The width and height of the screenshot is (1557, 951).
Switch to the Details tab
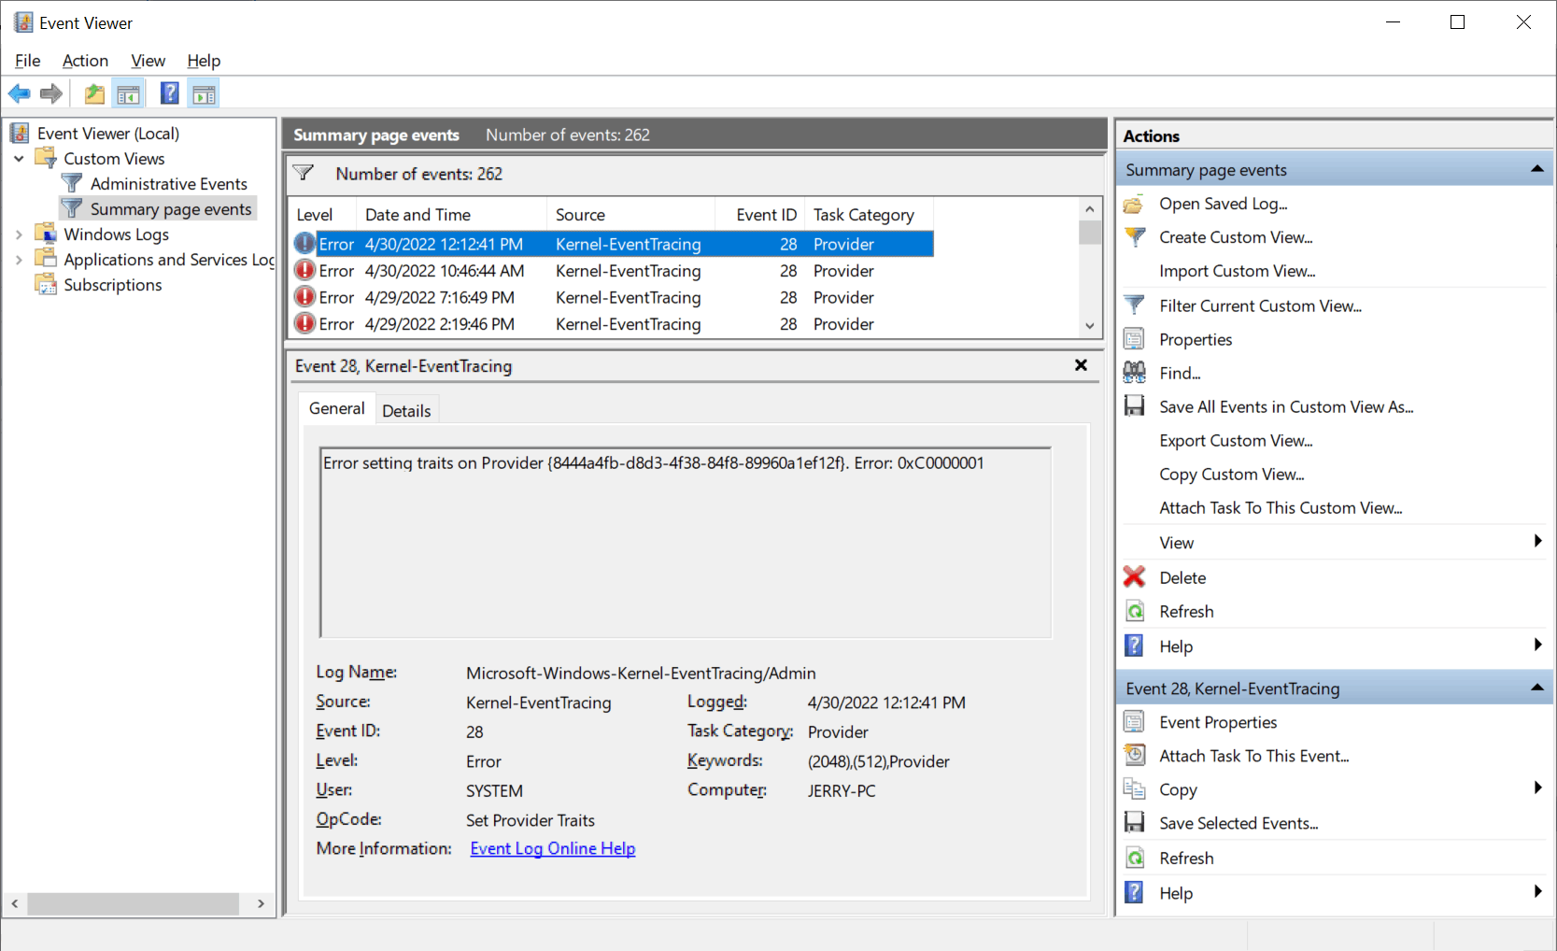(x=406, y=411)
